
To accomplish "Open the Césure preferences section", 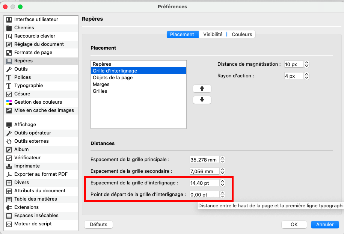I will coord(22,94).
